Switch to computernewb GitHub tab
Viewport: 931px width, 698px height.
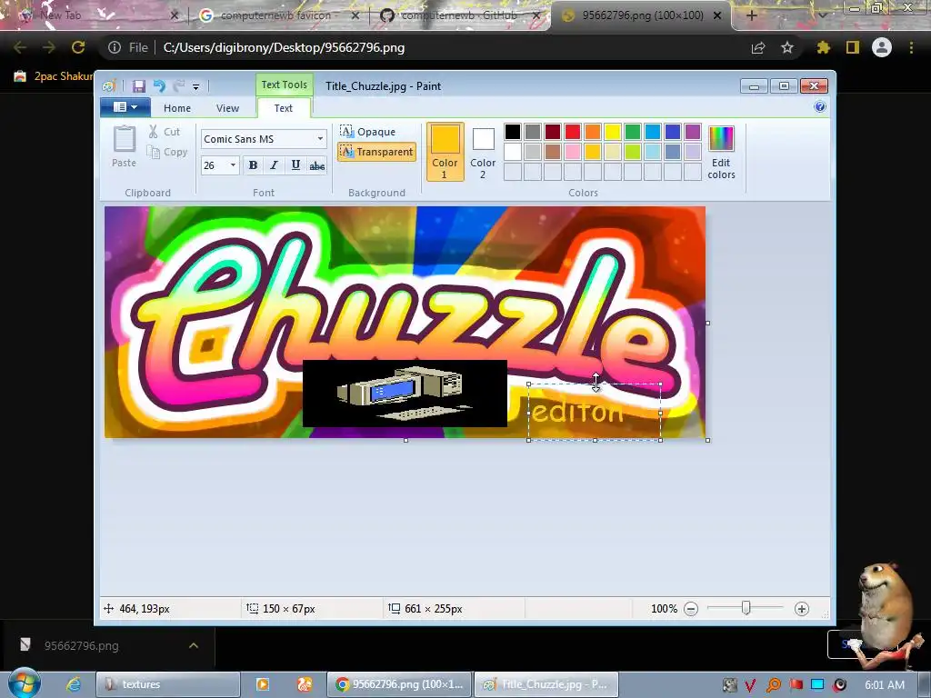(x=458, y=15)
